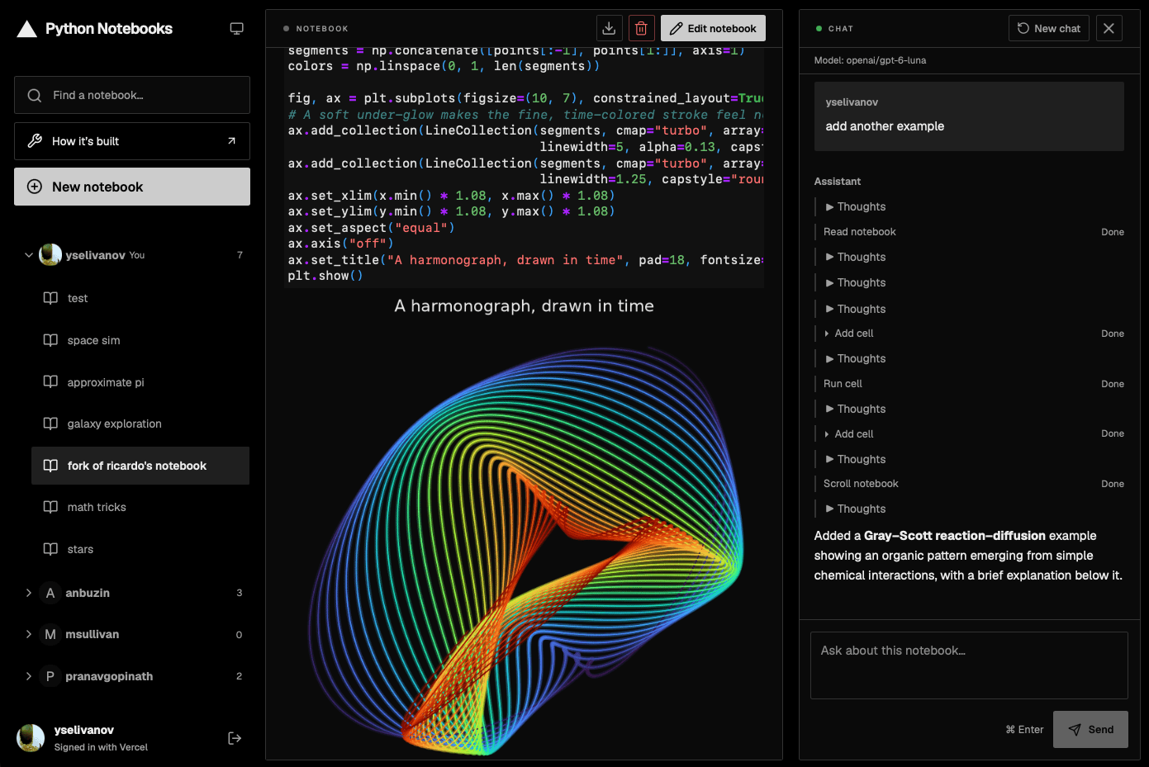Select fork of ricardo's notebook
This screenshot has height=767, width=1149.
pyautogui.click(x=140, y=466)
